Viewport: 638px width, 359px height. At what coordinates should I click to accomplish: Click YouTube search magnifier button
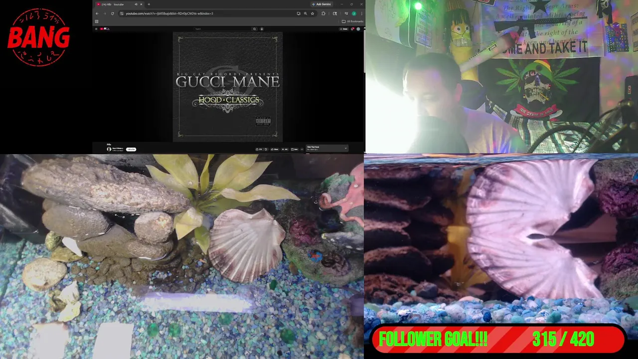pos(254,29)
